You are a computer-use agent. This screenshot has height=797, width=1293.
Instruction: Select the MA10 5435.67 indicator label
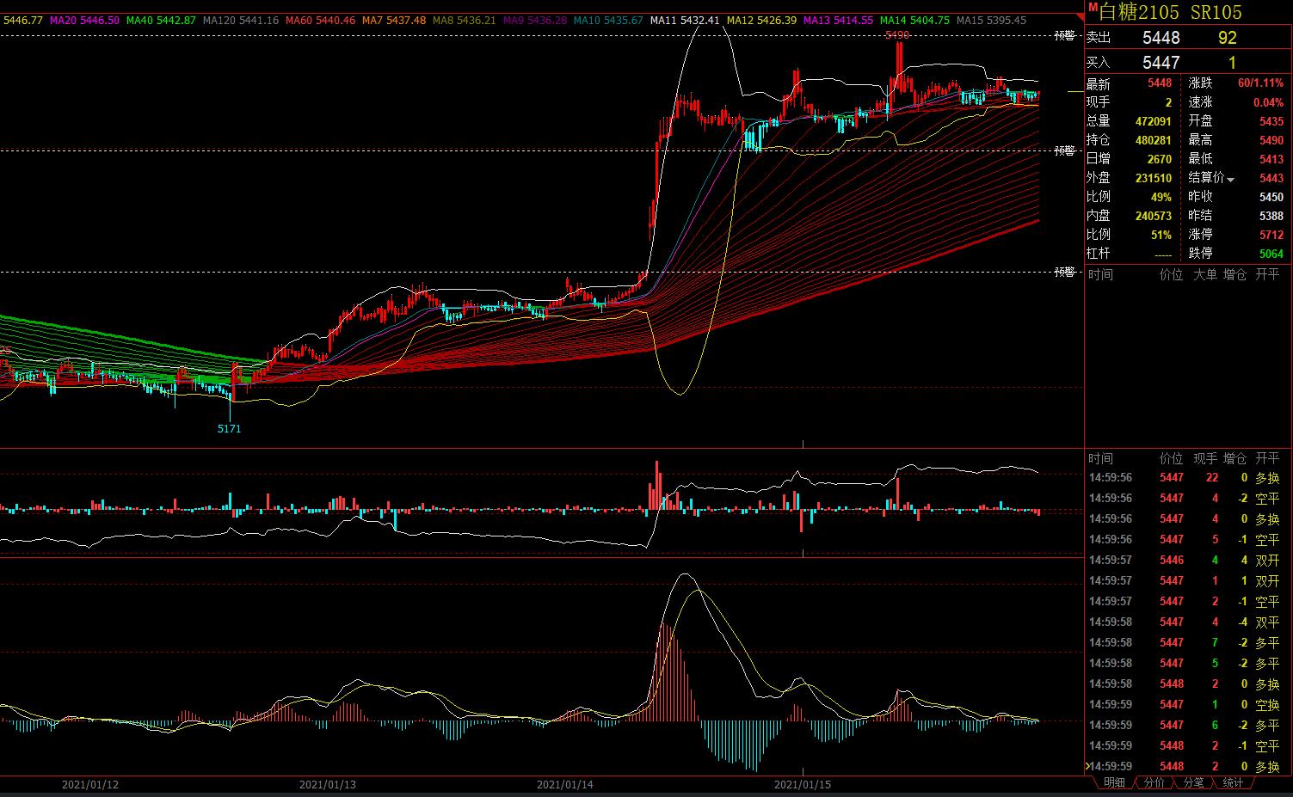[x=607, y=20]
